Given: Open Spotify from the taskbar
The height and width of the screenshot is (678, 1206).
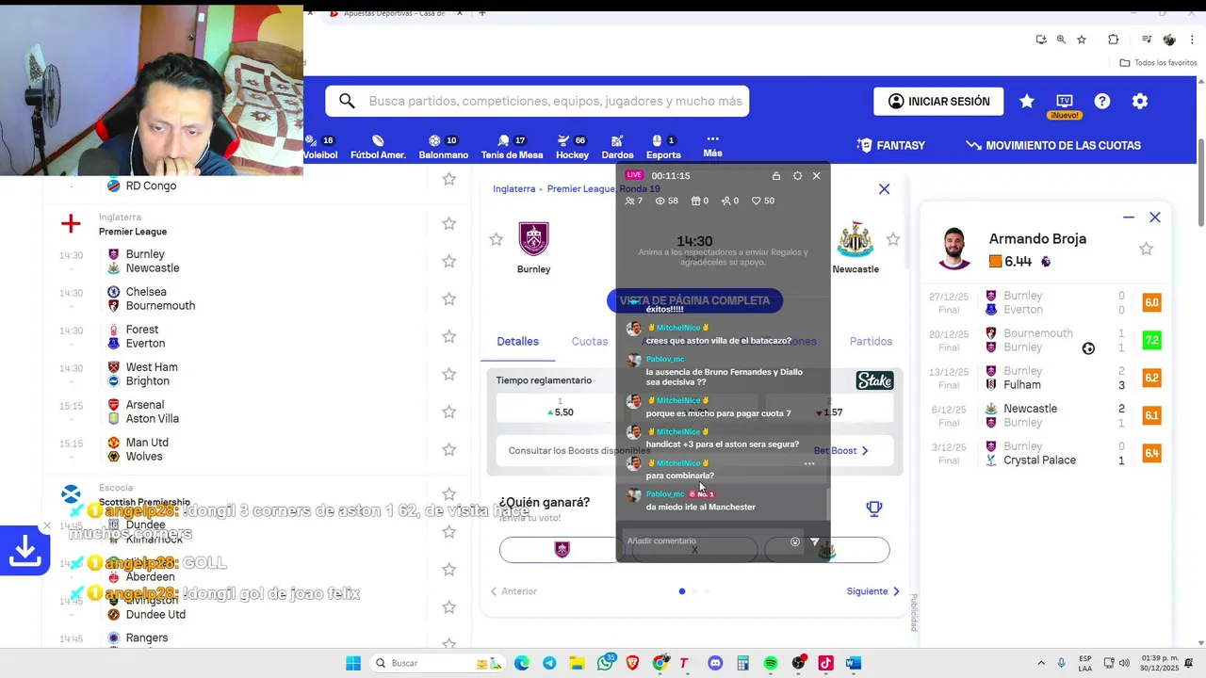Looking at the screenshot, I should [771, 663].
